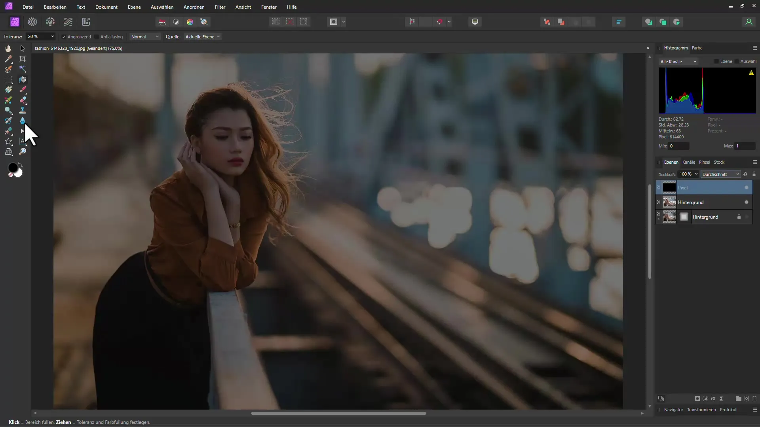The width and height of the screenshot is (760, 427).
Task: Open the Ebene menu
Action: [134, 7]
